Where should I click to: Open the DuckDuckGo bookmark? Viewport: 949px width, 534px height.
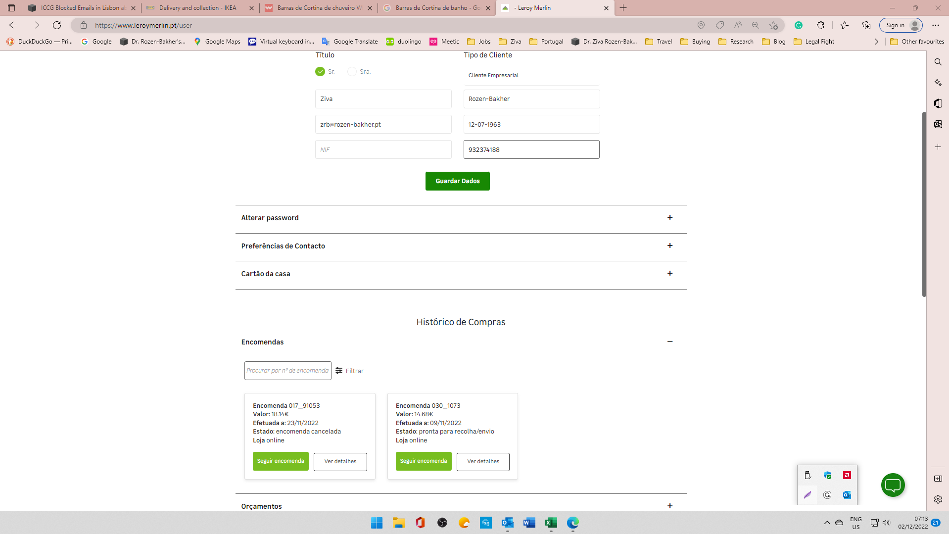coord(40,42)
